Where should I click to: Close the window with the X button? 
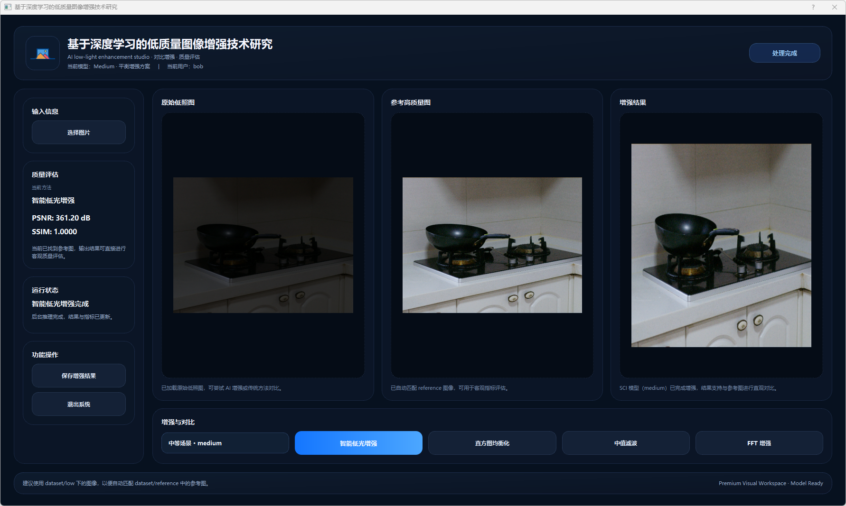pyautogui.click(x=835, y=7)
